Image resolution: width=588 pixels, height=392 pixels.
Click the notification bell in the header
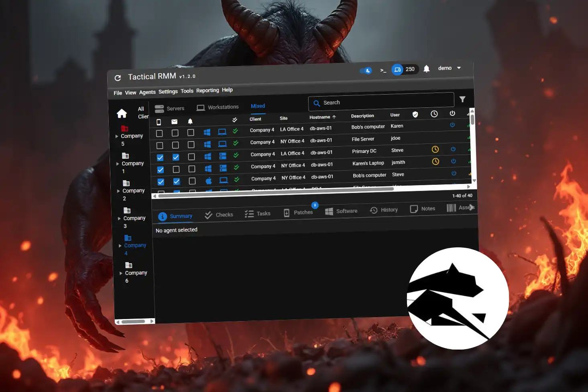pyautogui.click(x=427, y=69)
